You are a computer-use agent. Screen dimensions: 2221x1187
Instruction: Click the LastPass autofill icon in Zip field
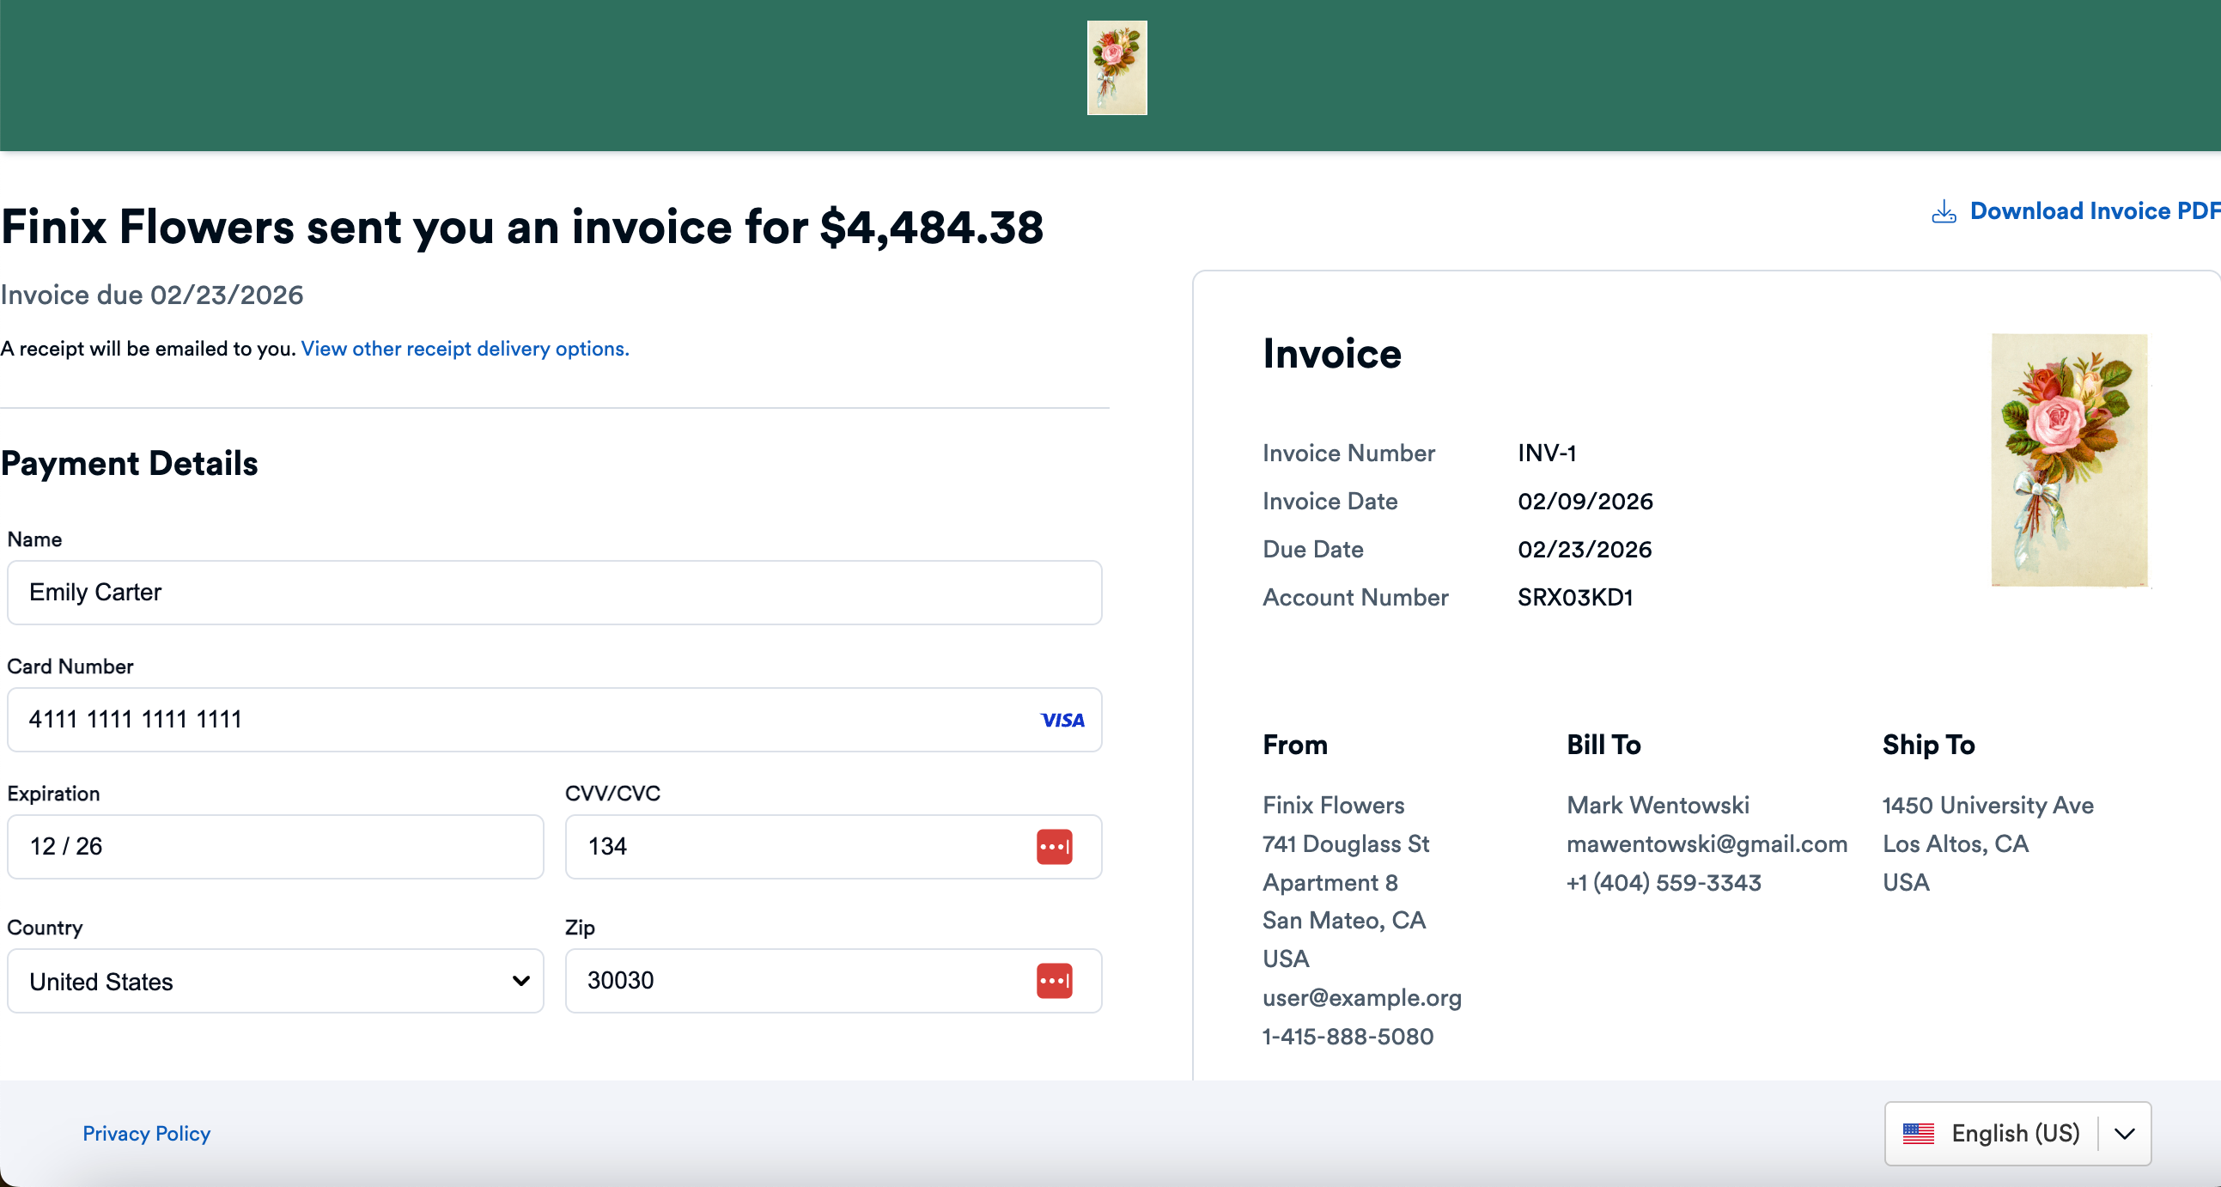pos(1056,980)
